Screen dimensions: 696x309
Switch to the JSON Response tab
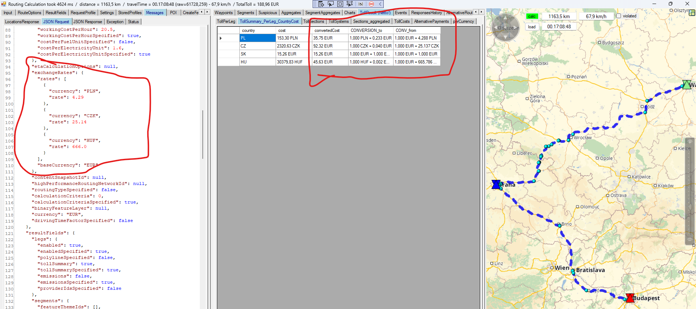pos(88,22)
